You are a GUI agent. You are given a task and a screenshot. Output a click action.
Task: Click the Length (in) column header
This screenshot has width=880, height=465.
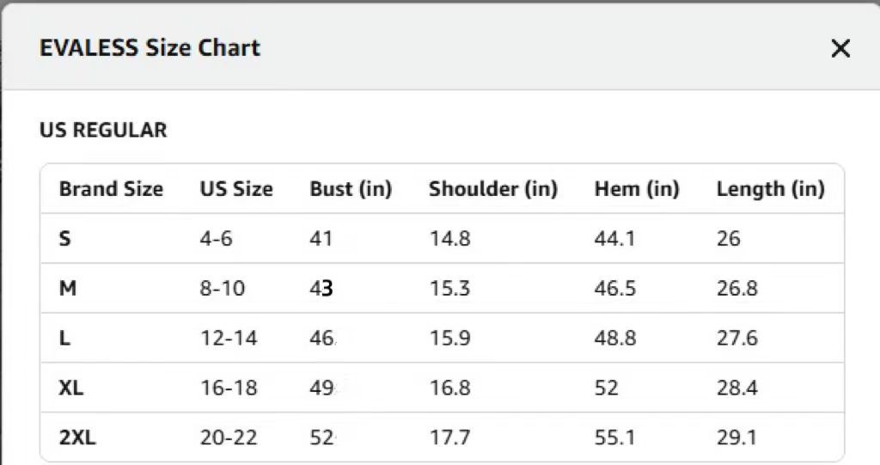point(770,189)
